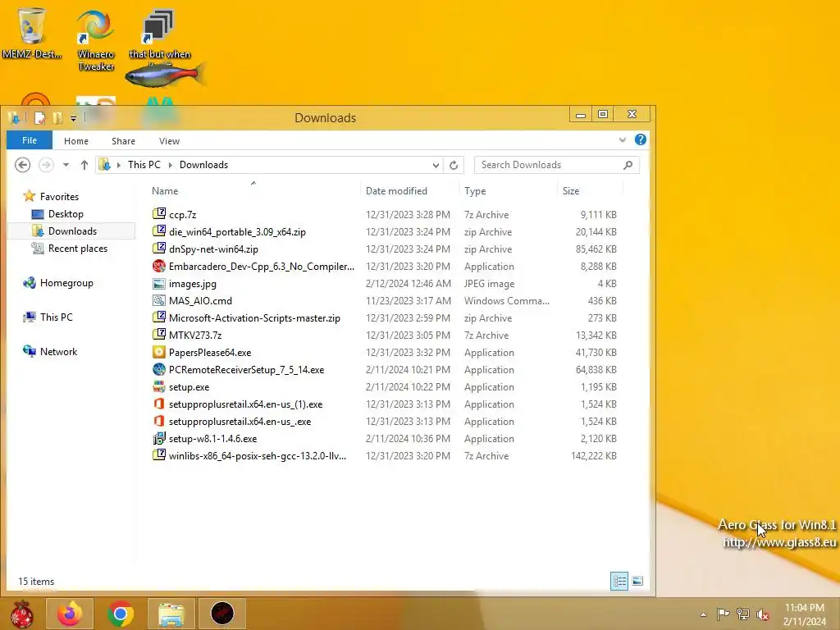Screen dimensions: 840x630
Task: Open the Home ribbon tab
Action: click(x=76, y=141)
